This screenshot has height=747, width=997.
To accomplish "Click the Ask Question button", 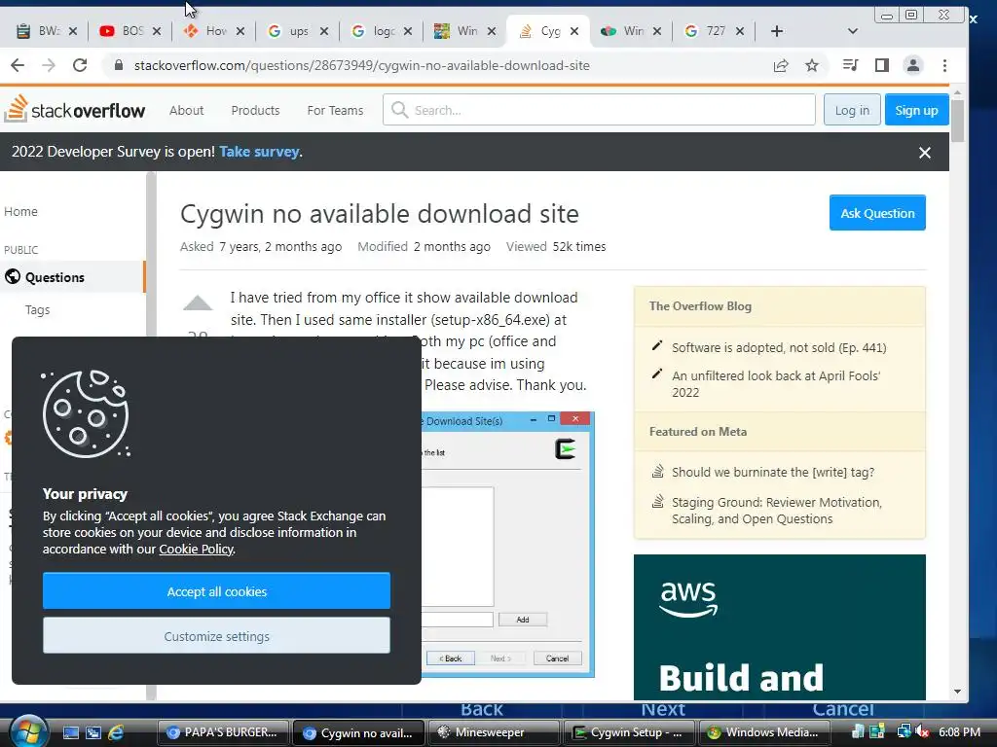I will 877,213.
